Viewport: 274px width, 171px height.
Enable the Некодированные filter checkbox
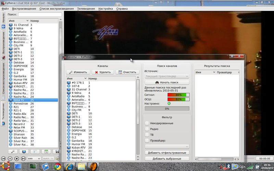(147, 123)
